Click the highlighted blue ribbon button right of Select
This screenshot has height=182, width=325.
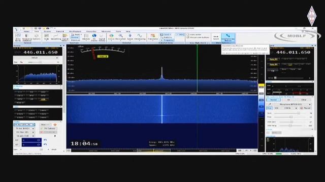coord(228,37)
